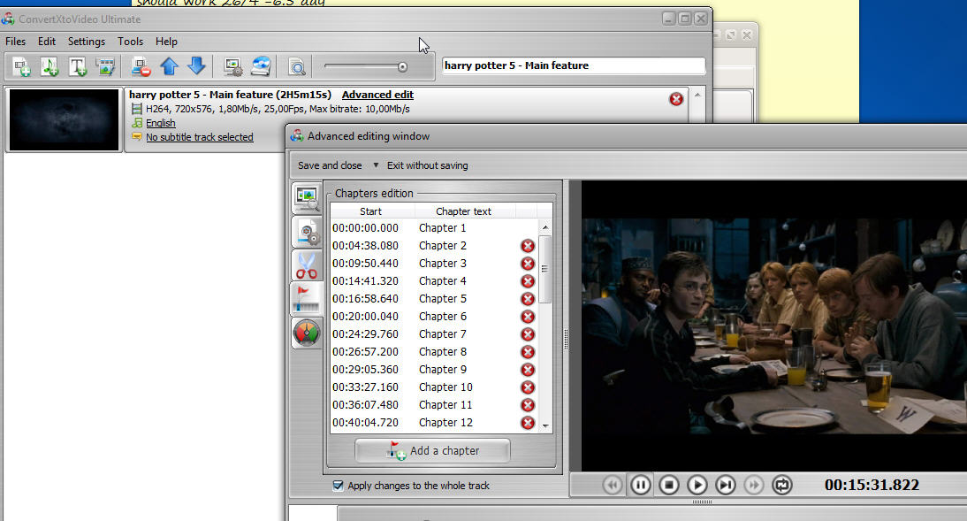The image size is (967, 521).
Task: Move the title down with blue arrow
Action: 196,66
